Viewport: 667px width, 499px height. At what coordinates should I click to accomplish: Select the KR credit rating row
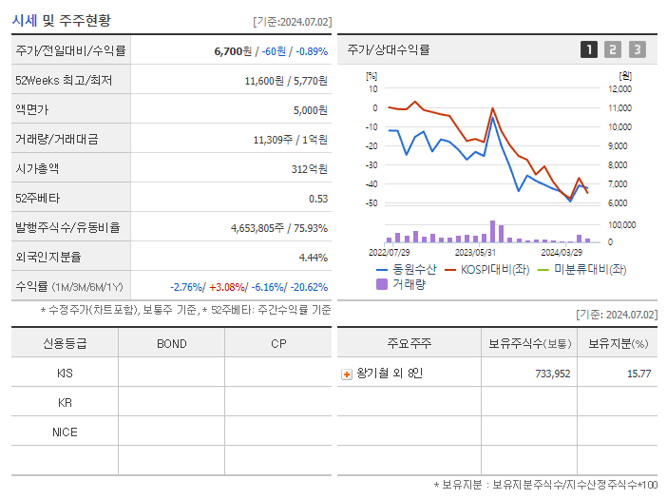coord(171,402)
